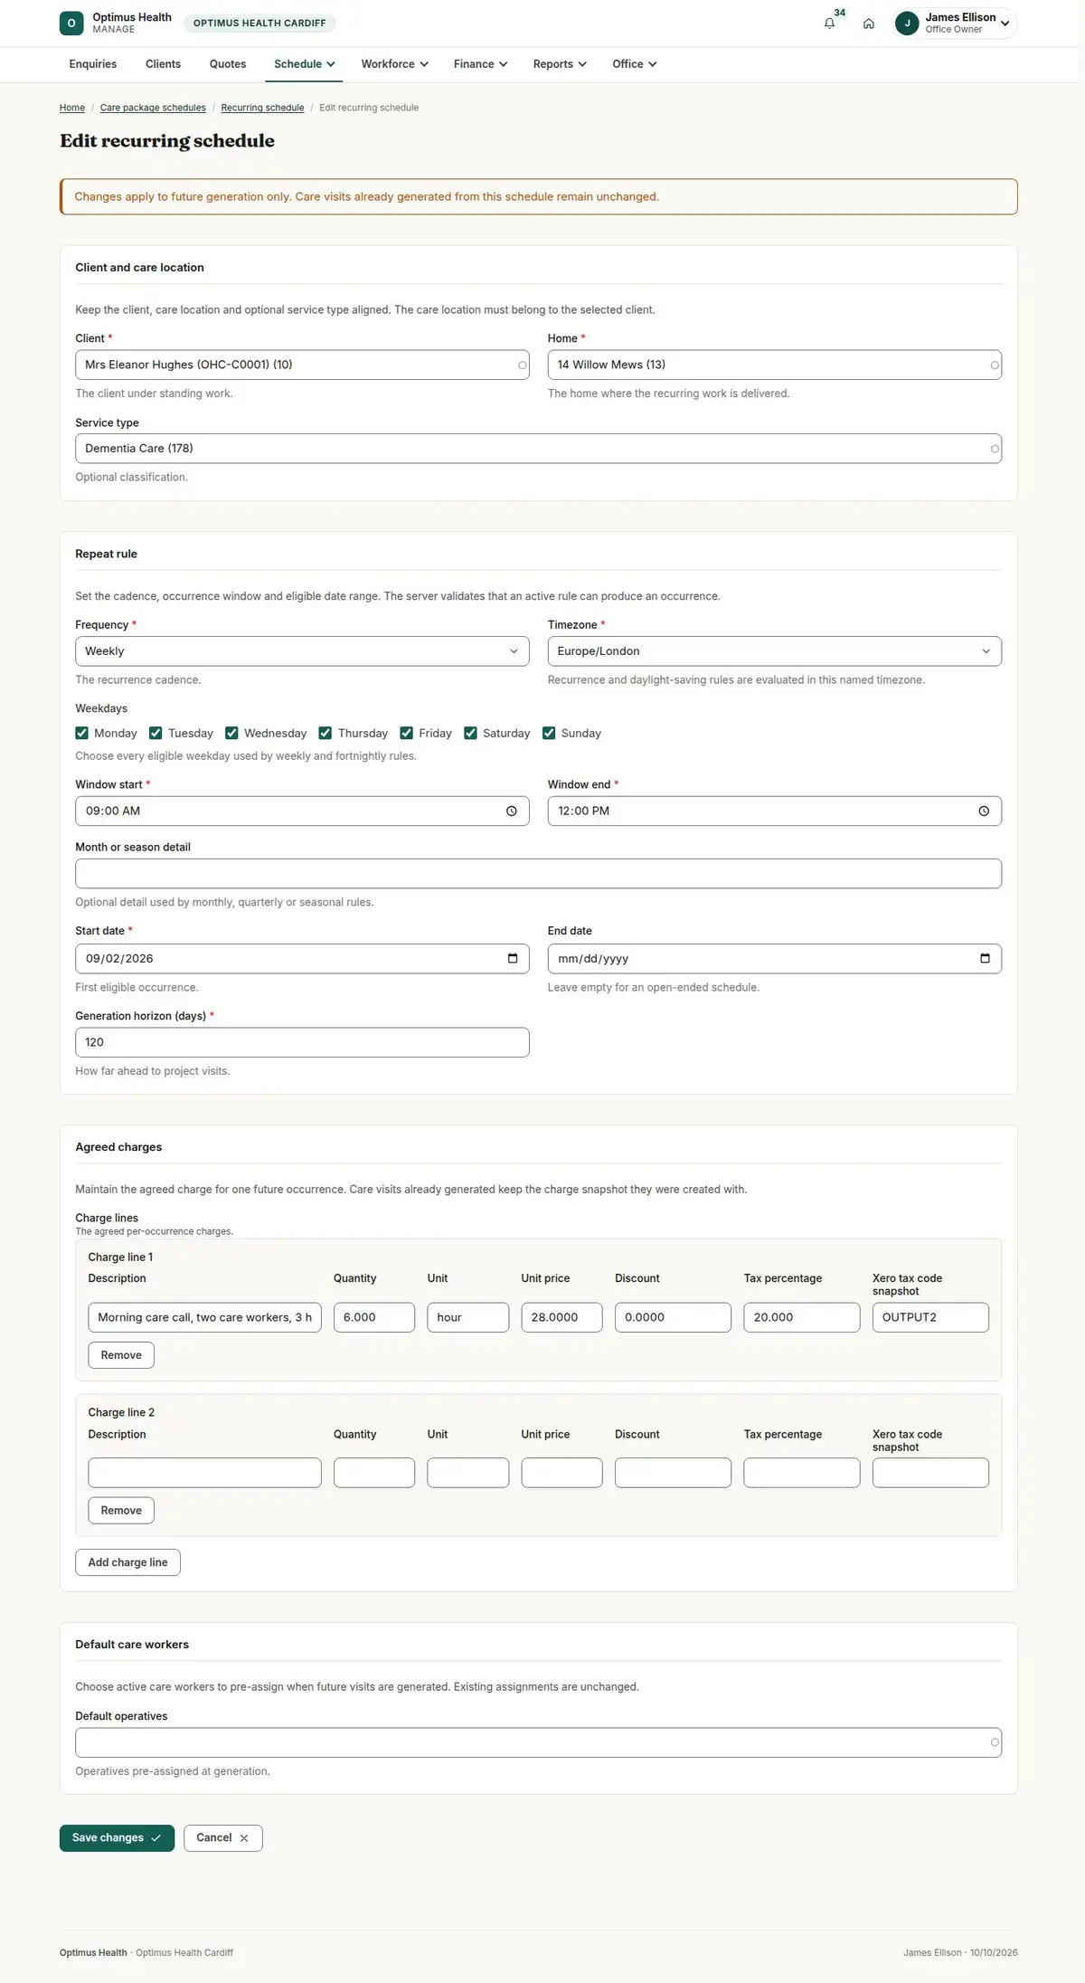Open the Start date calendar icon
Screen dimensions: 1085x1983
click(x=513, y=958)
